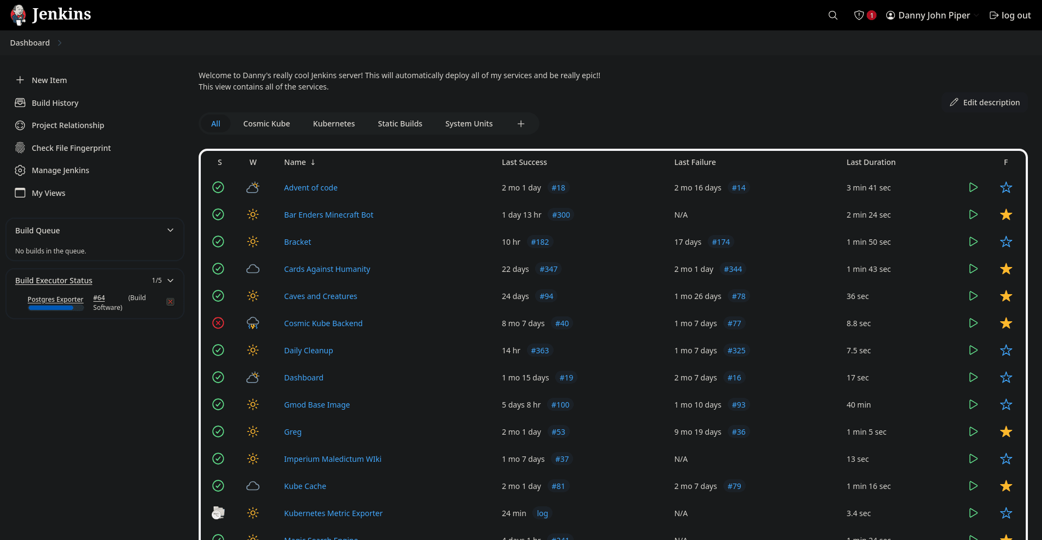The image size is (1042, 540).
Task: Run build for Kubernetes Metric Exporter
Action: (x=973, y=513)
